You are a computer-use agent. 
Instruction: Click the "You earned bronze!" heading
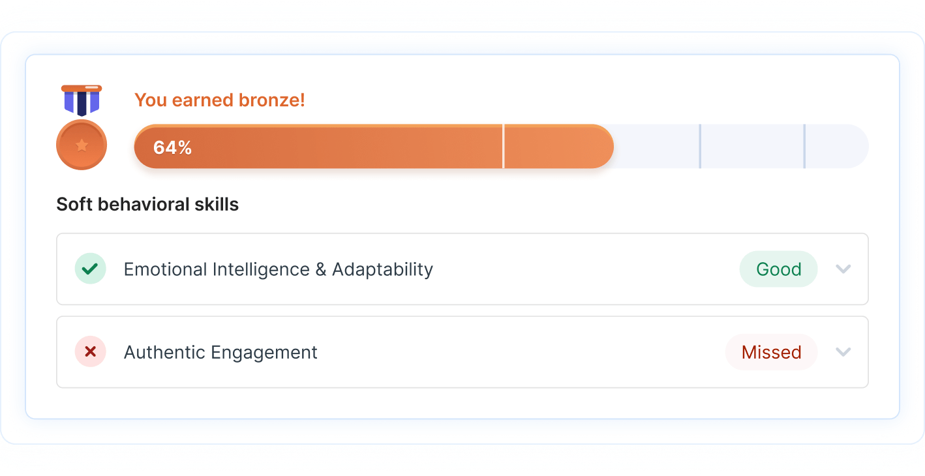tap(220, 100)
